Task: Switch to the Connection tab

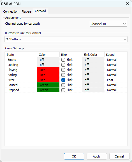Action: (x=11, y=11)
